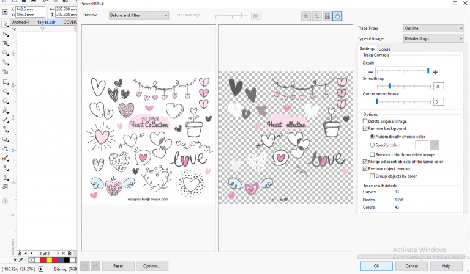Click the Cancel button
Image resolution: width=470 pixels, height=274 pixels.
[x=411, y=266]
